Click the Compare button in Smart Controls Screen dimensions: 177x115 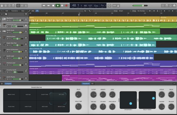point(8,84)
